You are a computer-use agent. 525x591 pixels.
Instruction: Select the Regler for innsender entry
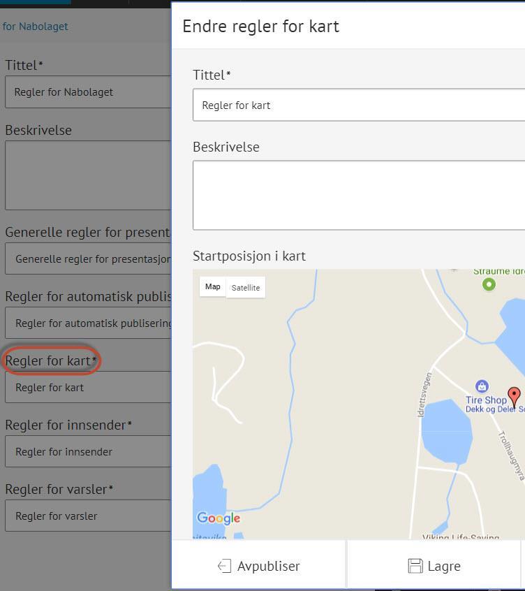87,452
